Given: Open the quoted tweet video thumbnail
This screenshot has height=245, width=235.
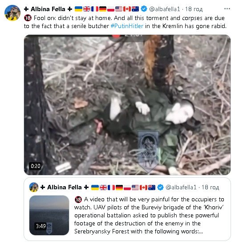Looking at the screenshot, I should (x=49, y=215).
